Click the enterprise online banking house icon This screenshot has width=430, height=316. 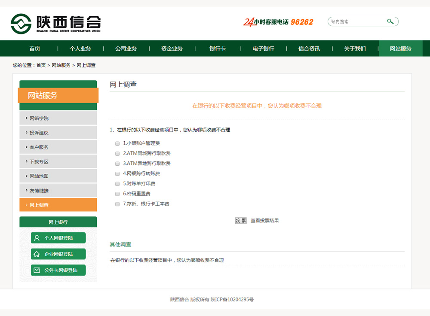click(37, 254)
